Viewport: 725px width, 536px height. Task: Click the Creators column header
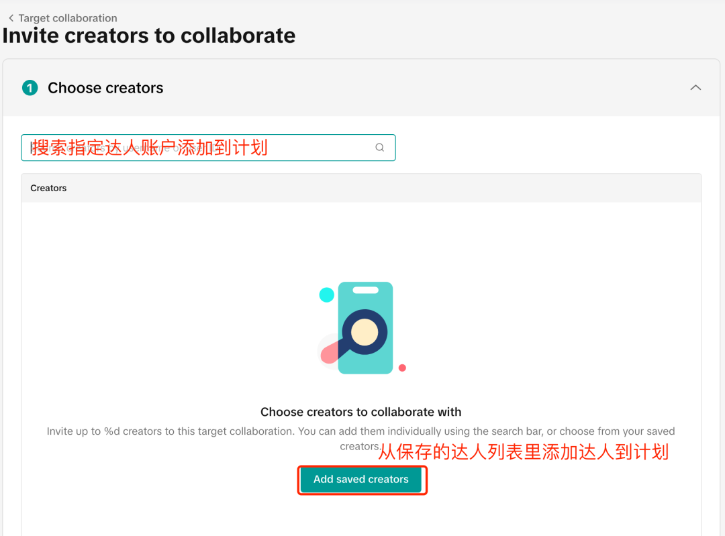coord(48,188)
